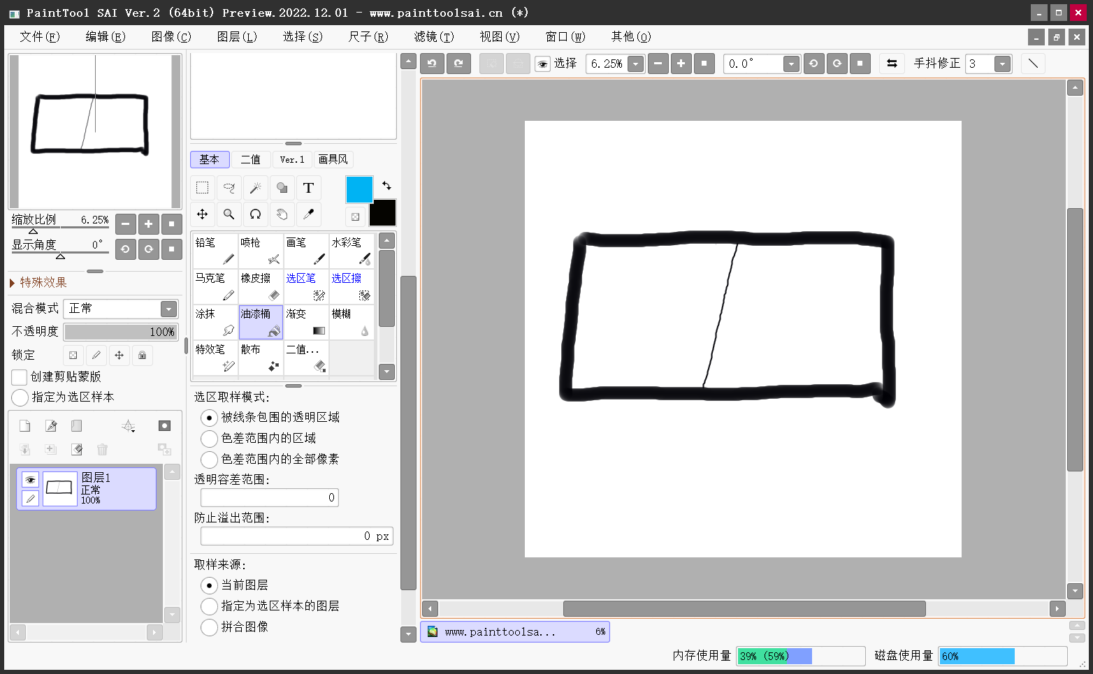Choose the 散布 scatter brush
The width and height of the screenshot is (1093, 674).
(x=261, y=358)
